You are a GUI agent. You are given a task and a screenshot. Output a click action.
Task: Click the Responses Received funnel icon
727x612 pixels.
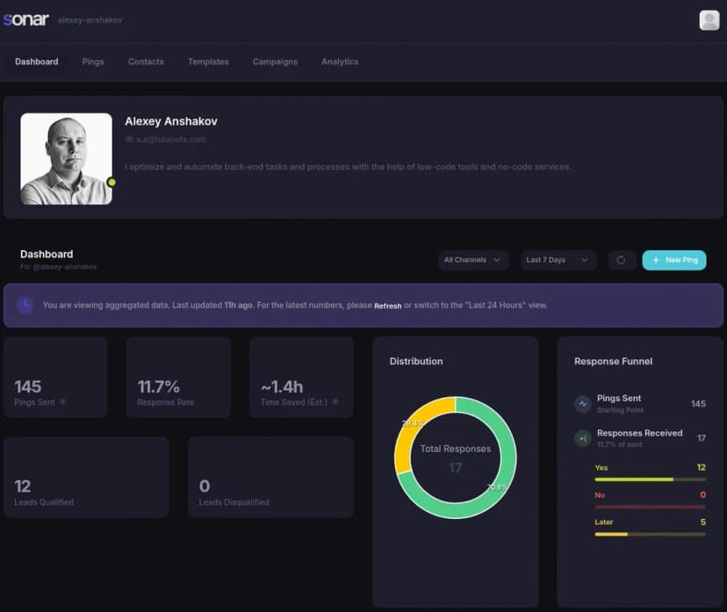click(582, 438)
